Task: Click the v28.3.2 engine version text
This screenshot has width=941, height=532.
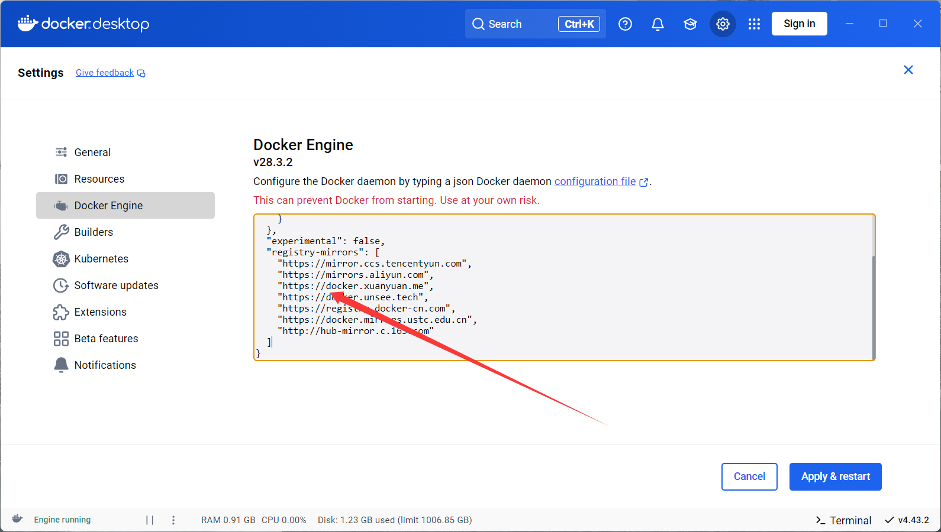Action: (273, 162)
